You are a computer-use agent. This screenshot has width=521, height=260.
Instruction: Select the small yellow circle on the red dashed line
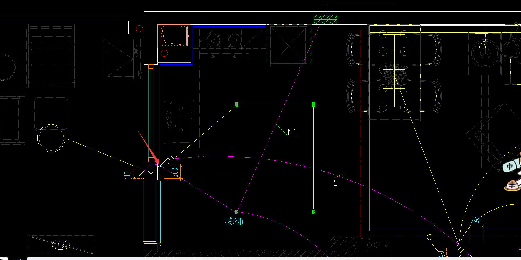pos(430,237)
